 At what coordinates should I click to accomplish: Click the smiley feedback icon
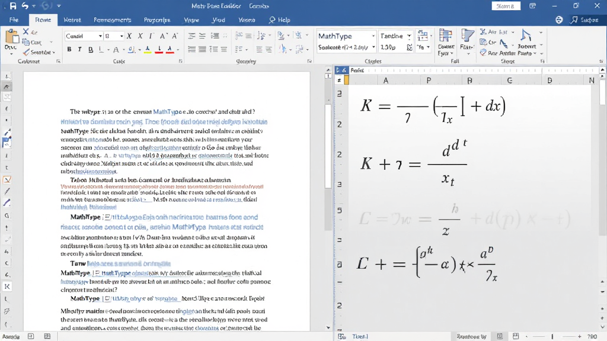[x=559, y=20]
